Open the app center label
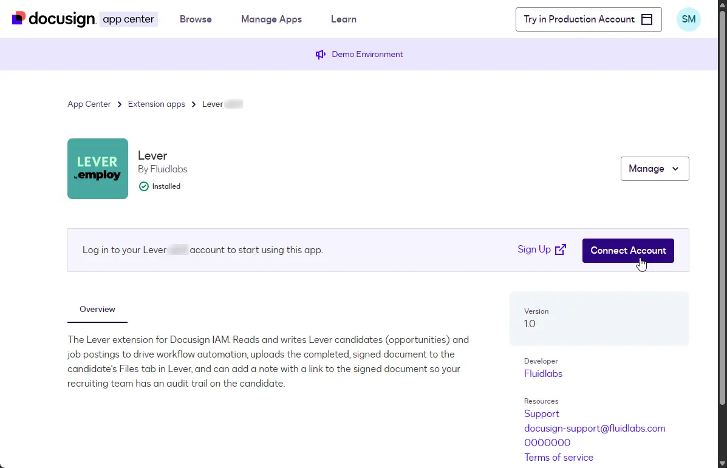This screenshot has width=727, height=468. [128, 19]
